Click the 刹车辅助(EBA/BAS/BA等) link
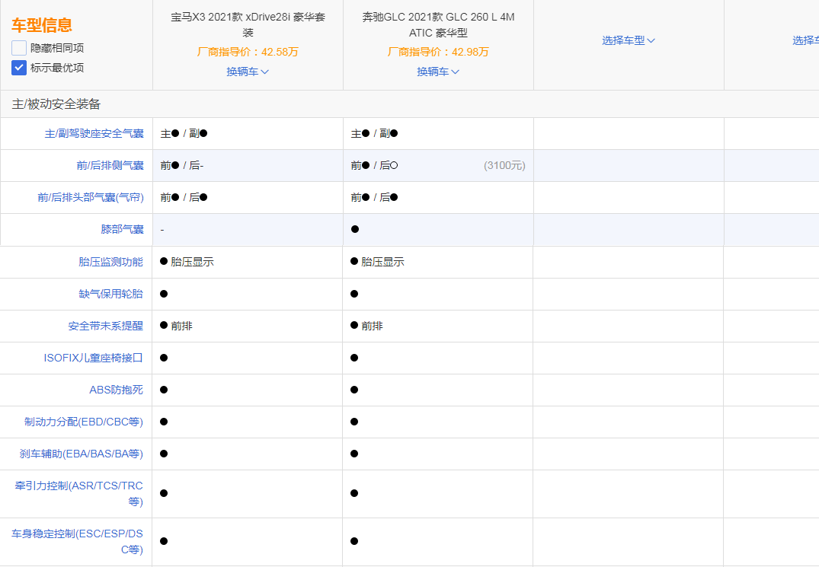 (x=81, y=454)
